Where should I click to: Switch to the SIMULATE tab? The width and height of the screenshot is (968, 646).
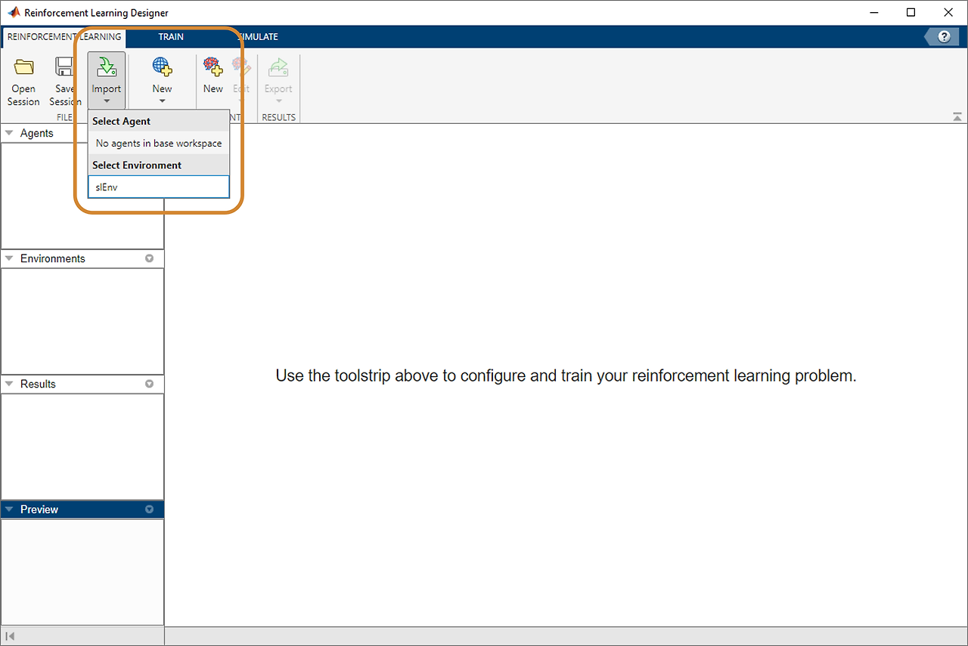tap(259, 37)
